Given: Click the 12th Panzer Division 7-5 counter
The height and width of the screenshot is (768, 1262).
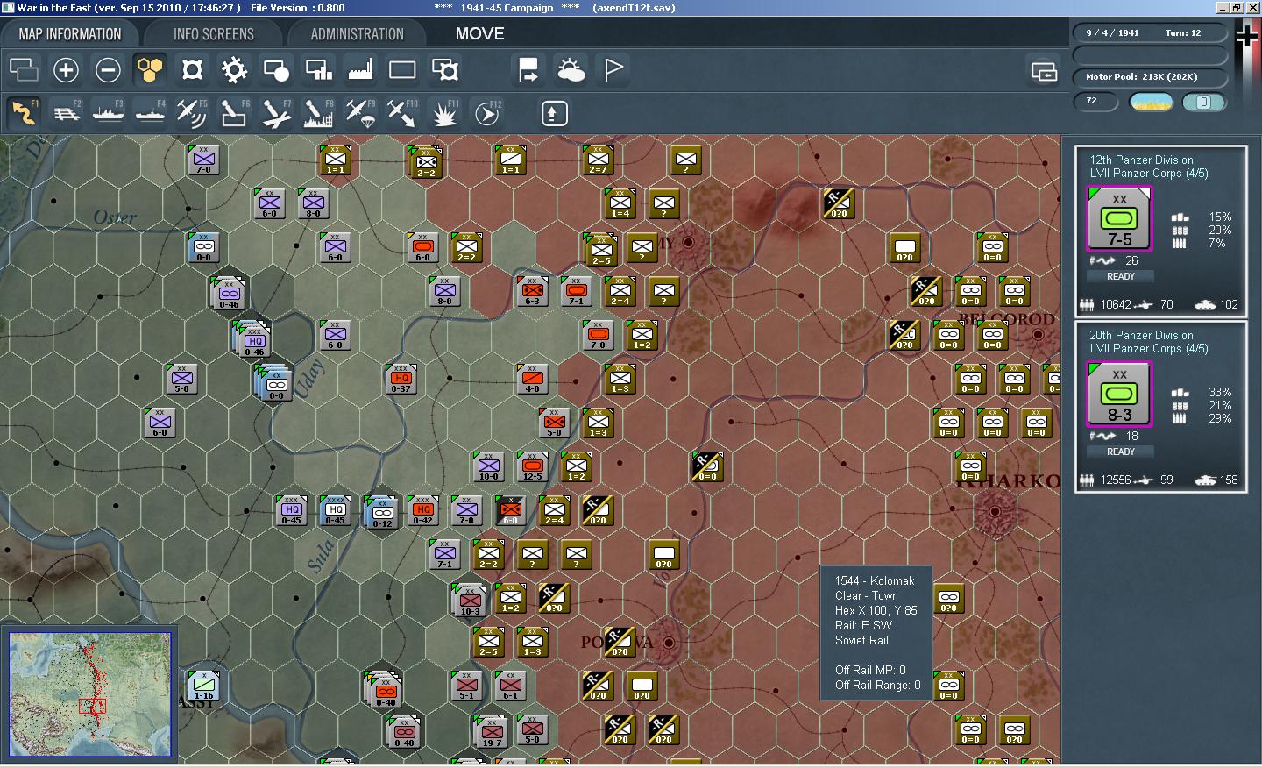Looking at the screenshot, I should pos(1119,219).
